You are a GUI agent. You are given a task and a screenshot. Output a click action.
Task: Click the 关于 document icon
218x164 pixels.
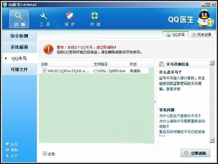7,156
